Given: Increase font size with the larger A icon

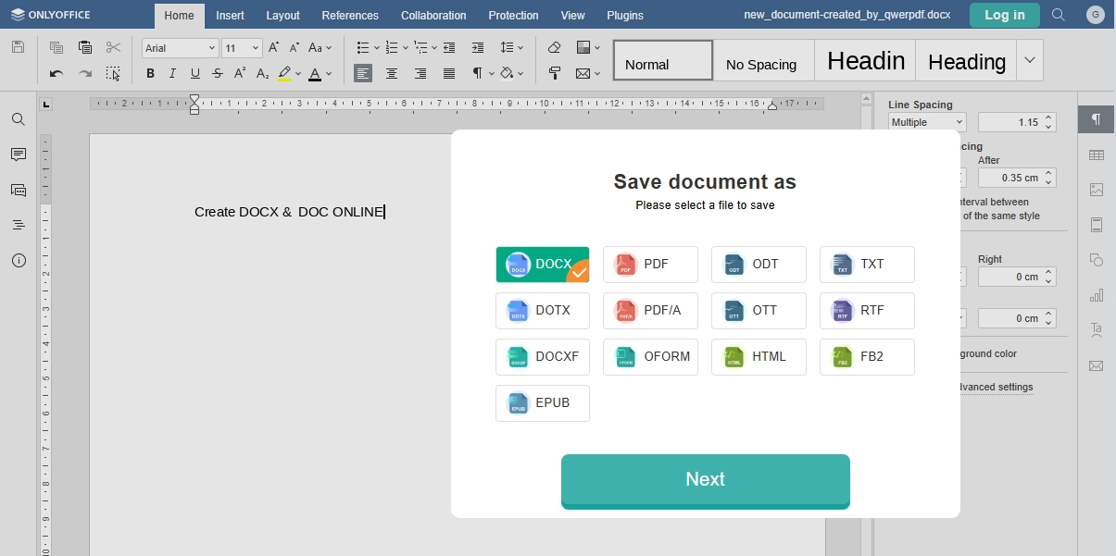Looking at the screenshot, I should click(274, 47).
